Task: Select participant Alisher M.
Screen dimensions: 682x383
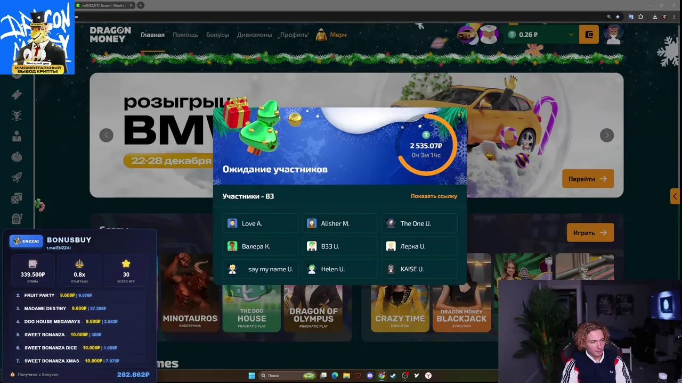Action: [x=339, y=223]
